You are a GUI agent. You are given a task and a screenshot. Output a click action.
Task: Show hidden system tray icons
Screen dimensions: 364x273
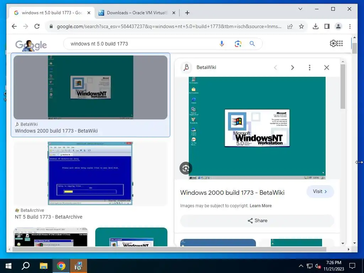[301, 266]
